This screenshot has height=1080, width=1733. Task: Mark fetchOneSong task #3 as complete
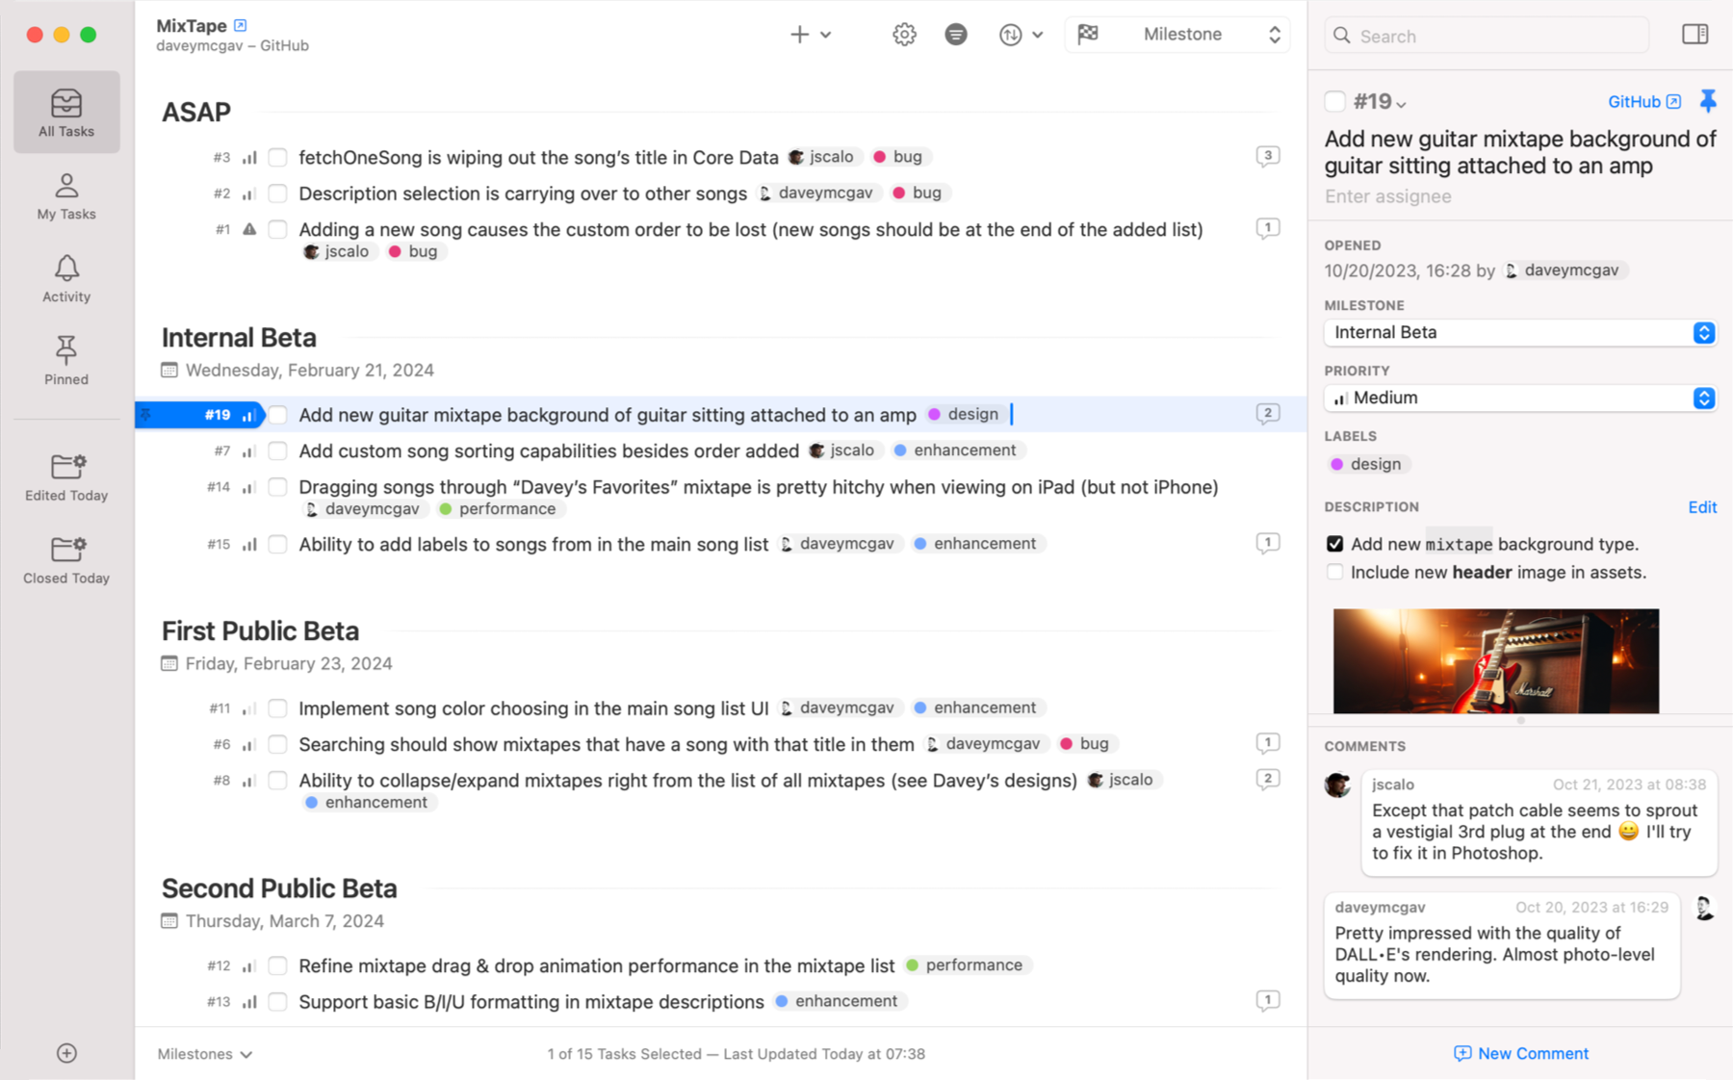coord(277,157)
